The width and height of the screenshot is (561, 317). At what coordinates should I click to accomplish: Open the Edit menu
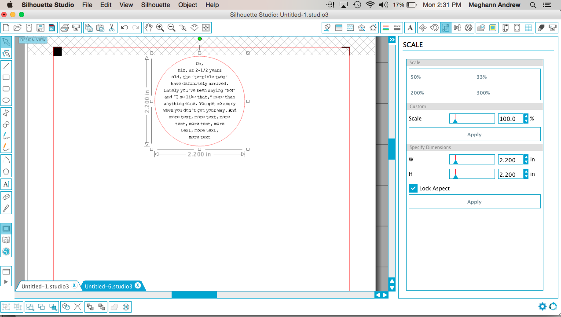(x=106, y=5)
